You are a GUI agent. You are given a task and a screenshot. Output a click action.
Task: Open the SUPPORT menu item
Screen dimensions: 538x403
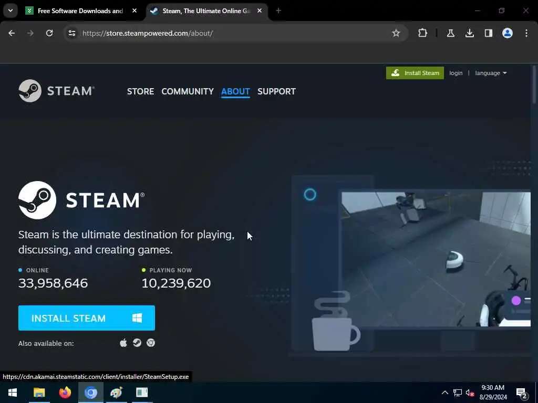(276, 91)
